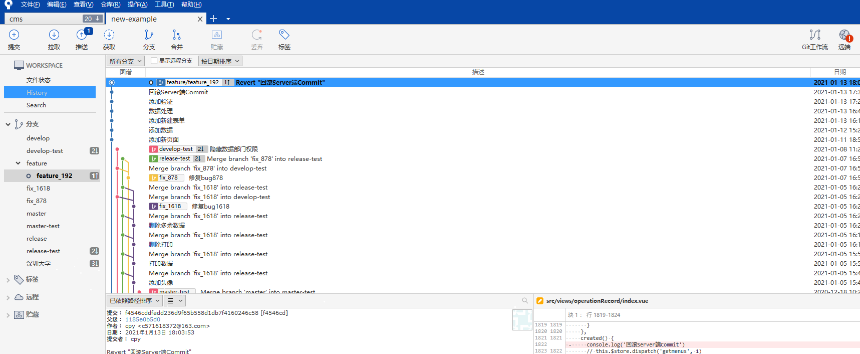The width and height of the screenshot is (860, 354).
Task: Open the 所有分支 branch filter dropdown
Action: tap(126, 61)
